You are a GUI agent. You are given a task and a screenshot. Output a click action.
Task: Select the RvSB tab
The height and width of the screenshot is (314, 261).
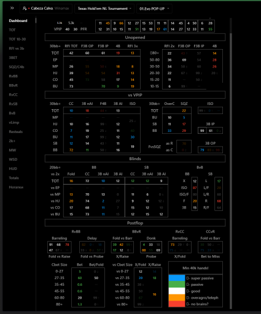[x=13, y=104]
